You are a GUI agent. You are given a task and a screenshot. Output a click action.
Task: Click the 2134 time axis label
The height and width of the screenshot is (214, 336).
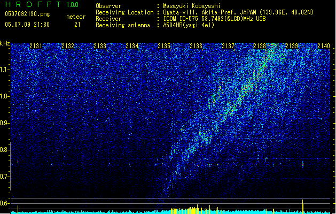[x=132, y=45]
